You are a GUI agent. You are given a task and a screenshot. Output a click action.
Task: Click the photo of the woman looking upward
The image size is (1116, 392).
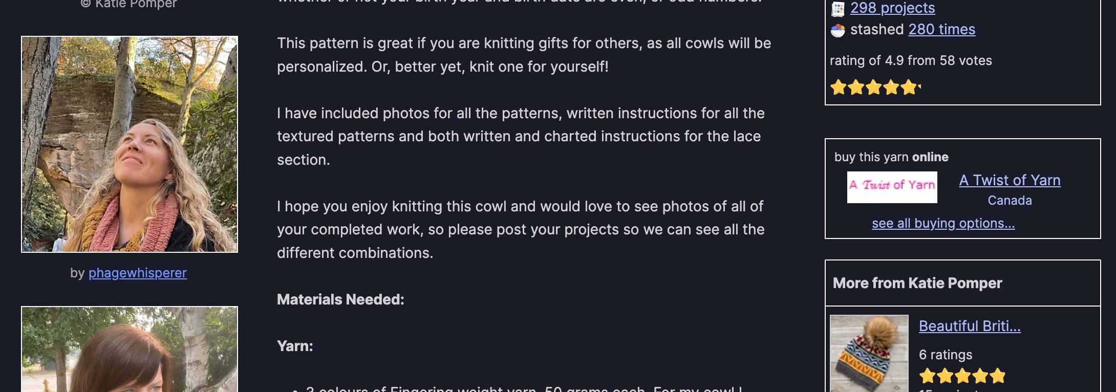click(x=130, y=144)
